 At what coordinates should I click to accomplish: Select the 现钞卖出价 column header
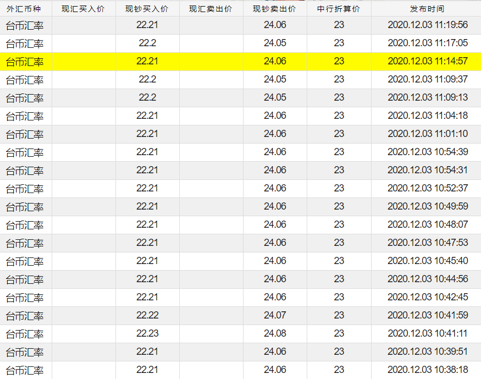[275, 9]
